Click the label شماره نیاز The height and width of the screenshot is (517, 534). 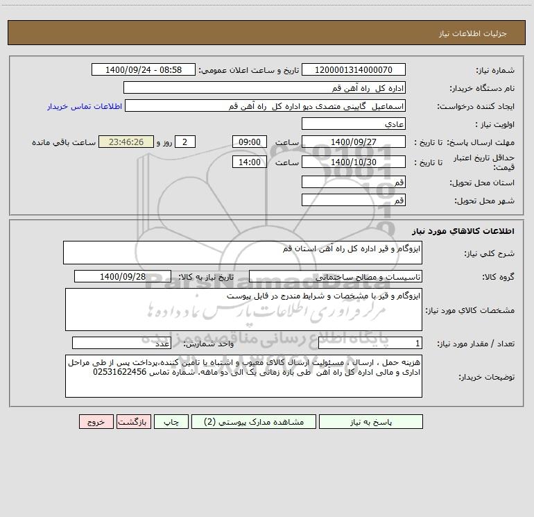coord(495,71)
